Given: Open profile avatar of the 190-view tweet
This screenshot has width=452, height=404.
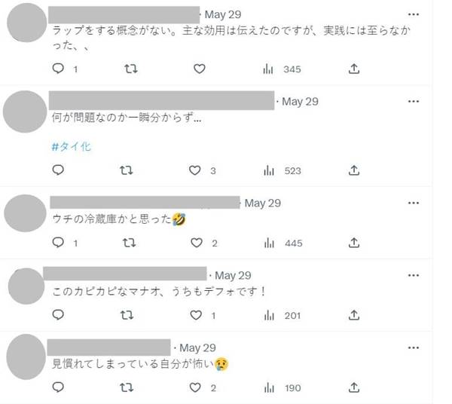Looking at the screenshot, I should [x=26, y=357].
